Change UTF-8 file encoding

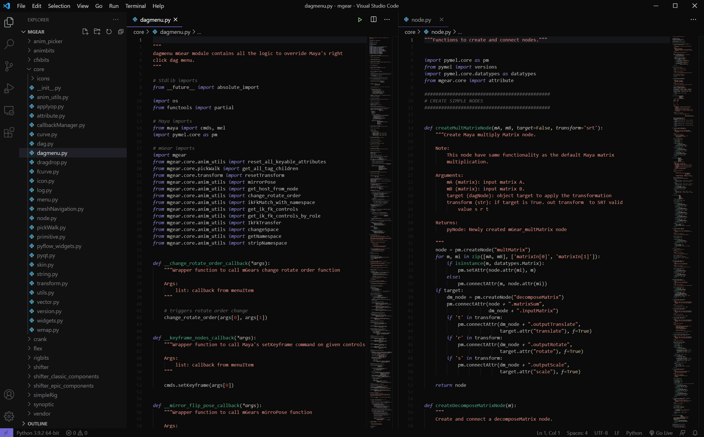601,433
